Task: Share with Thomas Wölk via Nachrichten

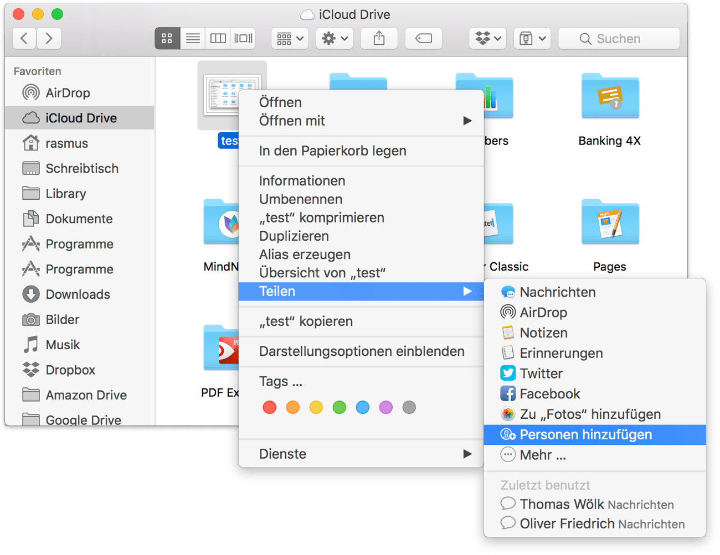Action: click(x=595, y=504)
